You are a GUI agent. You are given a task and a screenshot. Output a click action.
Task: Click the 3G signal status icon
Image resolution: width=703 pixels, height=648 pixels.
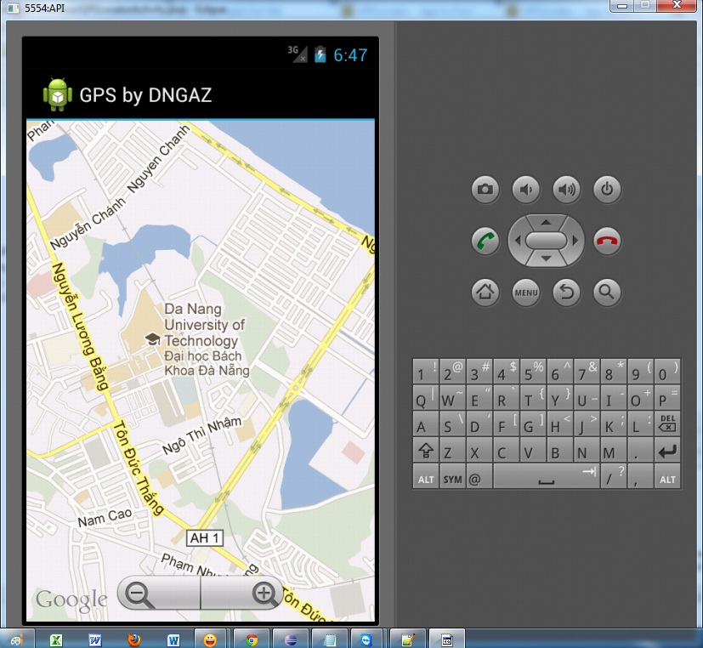click(x=298, y=54)
